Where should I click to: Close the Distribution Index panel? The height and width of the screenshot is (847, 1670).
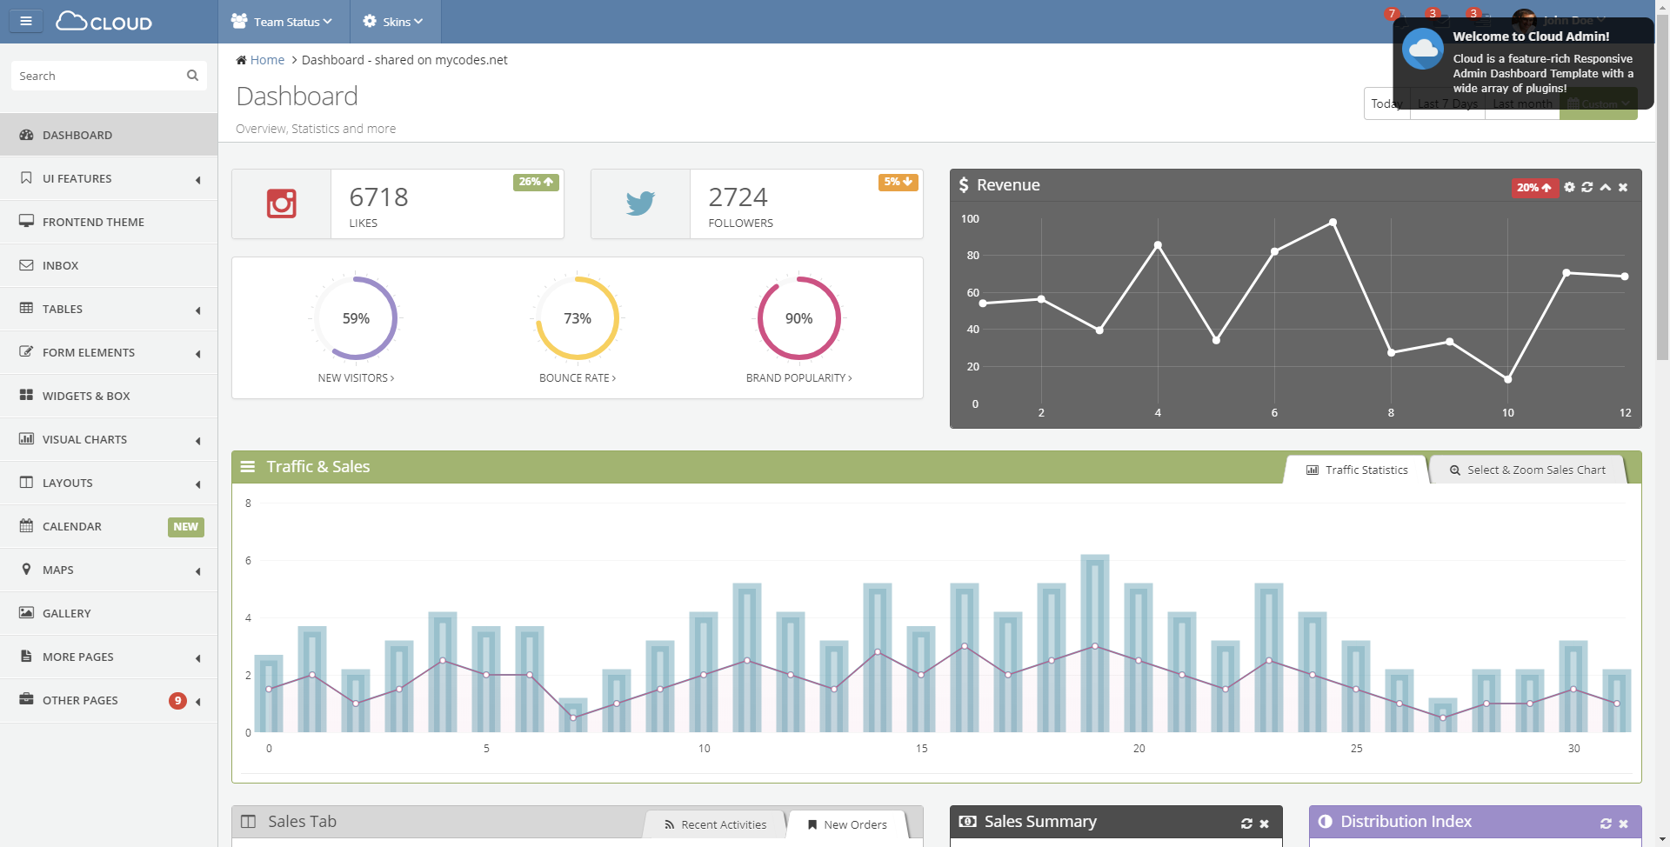pos(1624,824)
